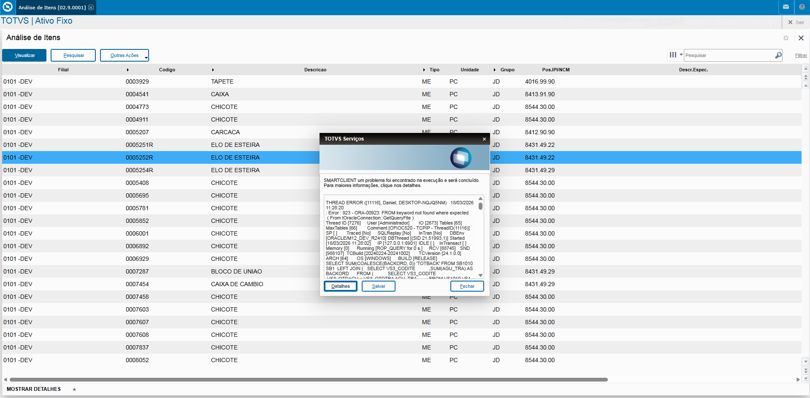Image resolution: width=810 pixels, height=398 pixels.
Task: Close the Análise de Itens tab with its X
Action: point(91,8)
